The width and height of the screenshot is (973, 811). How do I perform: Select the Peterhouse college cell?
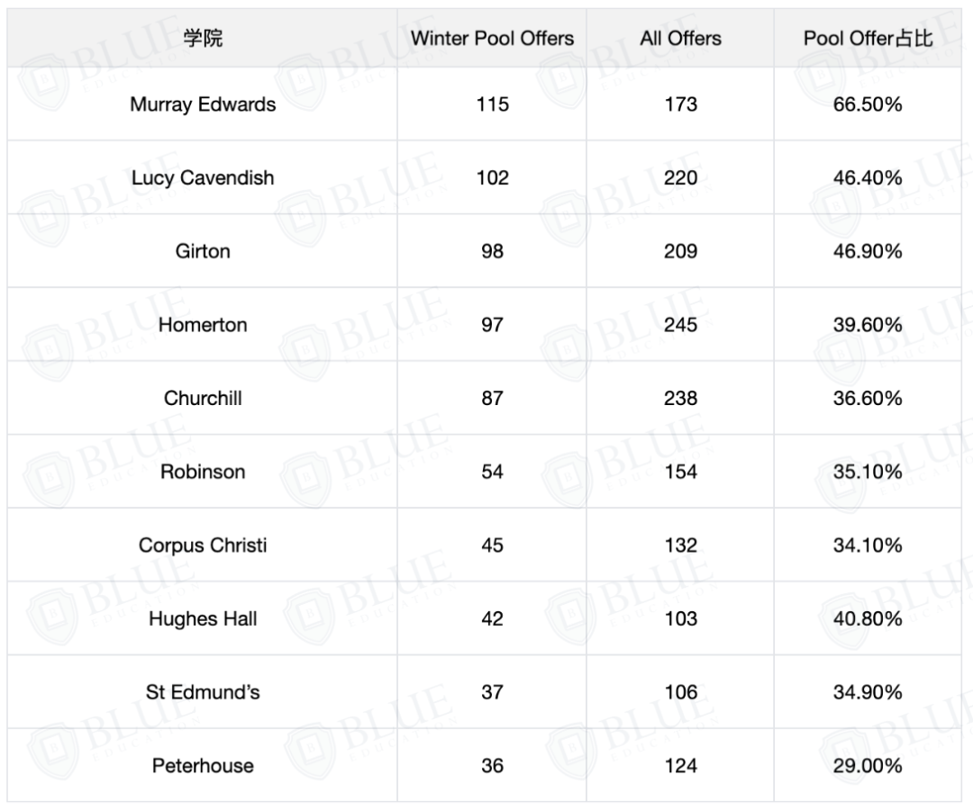coord(203,766)
